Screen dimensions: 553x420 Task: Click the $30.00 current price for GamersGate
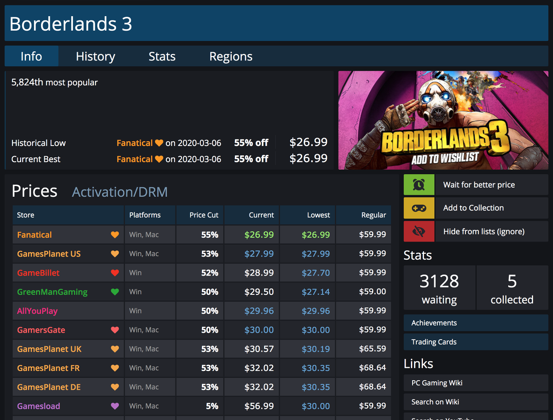[x=259, y=330]
